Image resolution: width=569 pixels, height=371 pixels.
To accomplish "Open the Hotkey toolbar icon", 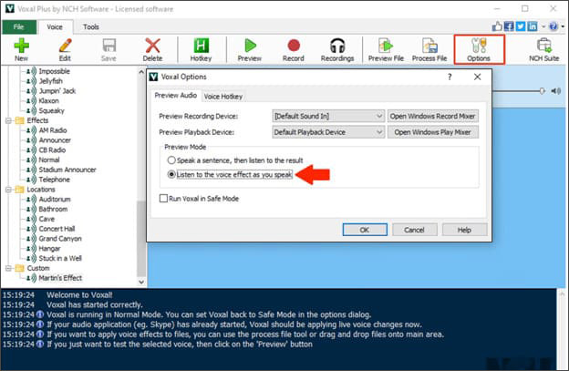I will pos(201,46).
